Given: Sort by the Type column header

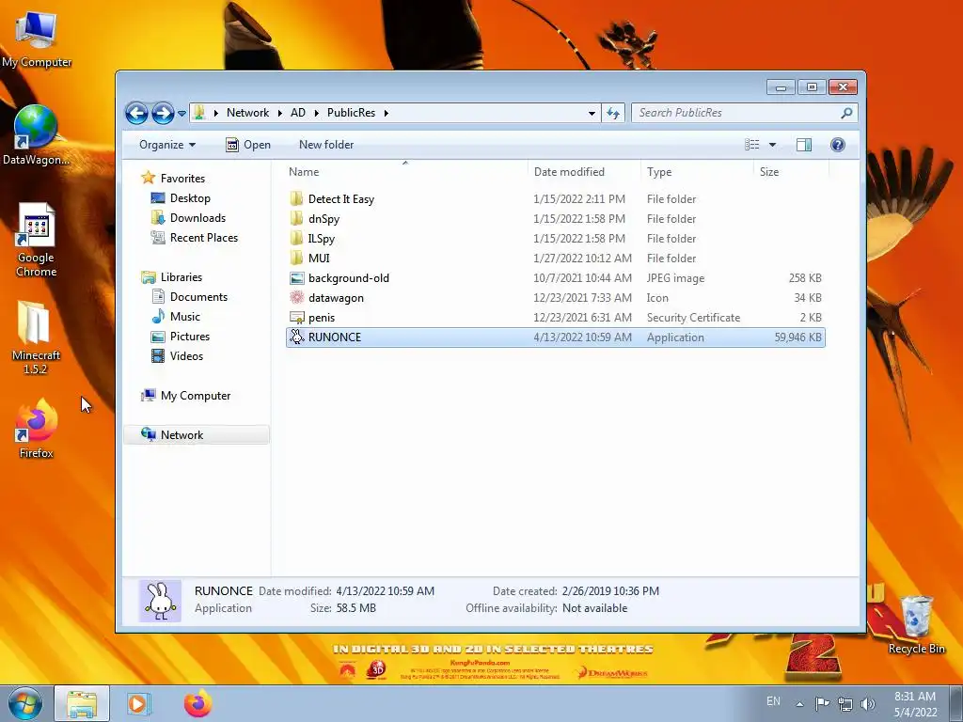Looking at the screenshot, I should (697, 172).
